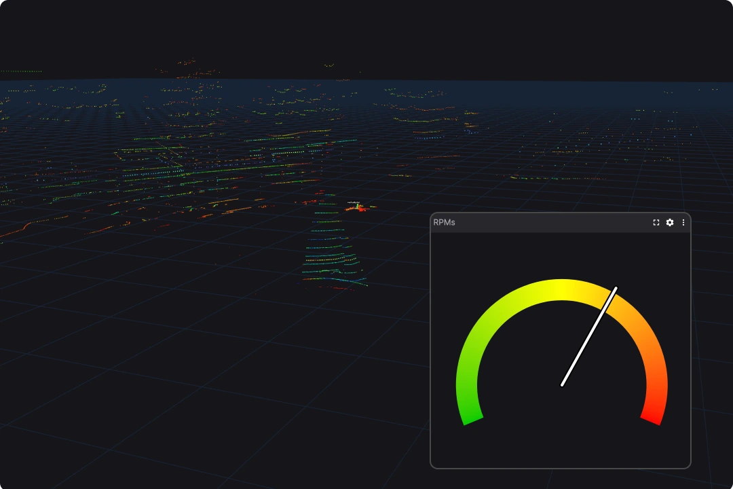733x489 pixels.
Task: Open the RPMs panel settings gear
Action: (670, 223)
